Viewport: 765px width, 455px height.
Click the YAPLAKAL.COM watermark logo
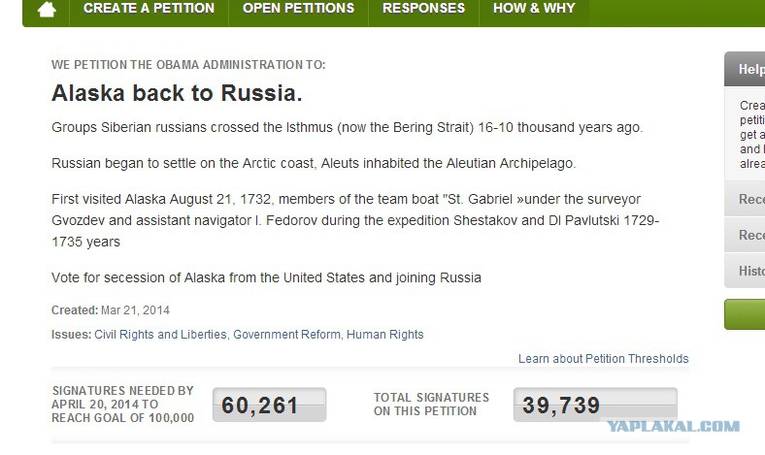(674, 426)
